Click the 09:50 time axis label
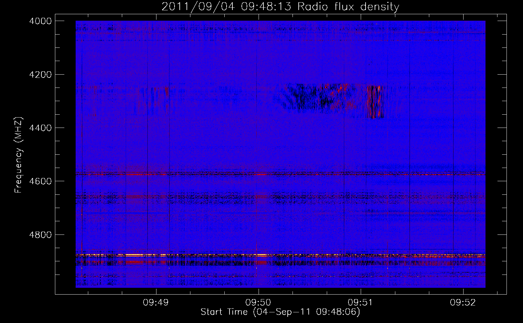Image resolution: width=523 pixels, height=323 pixels. tap(258, 302)
